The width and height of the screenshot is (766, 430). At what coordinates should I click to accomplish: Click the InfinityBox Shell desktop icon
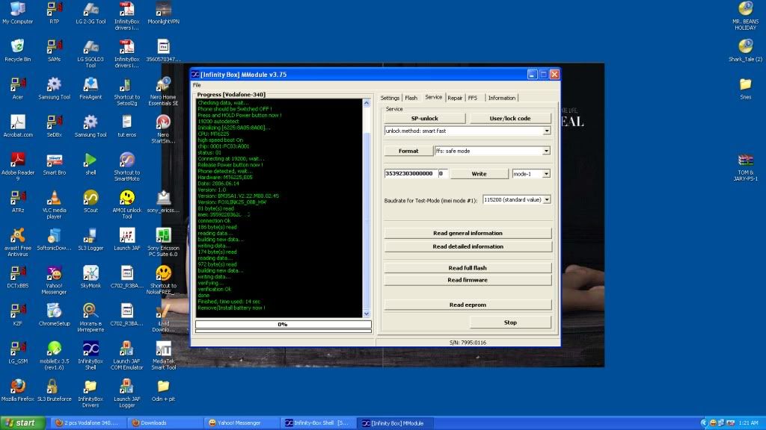(x=91, y=355)
